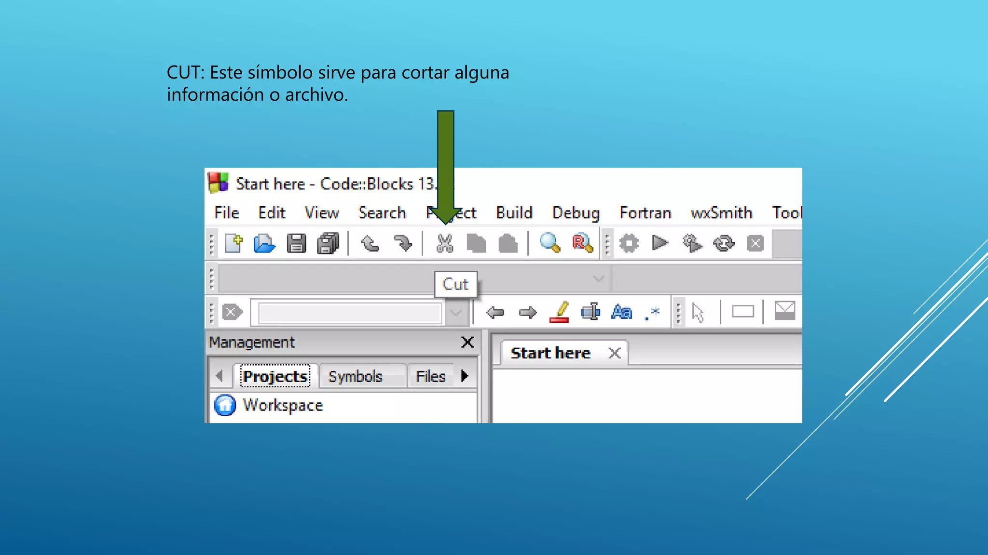Click the Save floppy disk icon

[x=296, y=243]
